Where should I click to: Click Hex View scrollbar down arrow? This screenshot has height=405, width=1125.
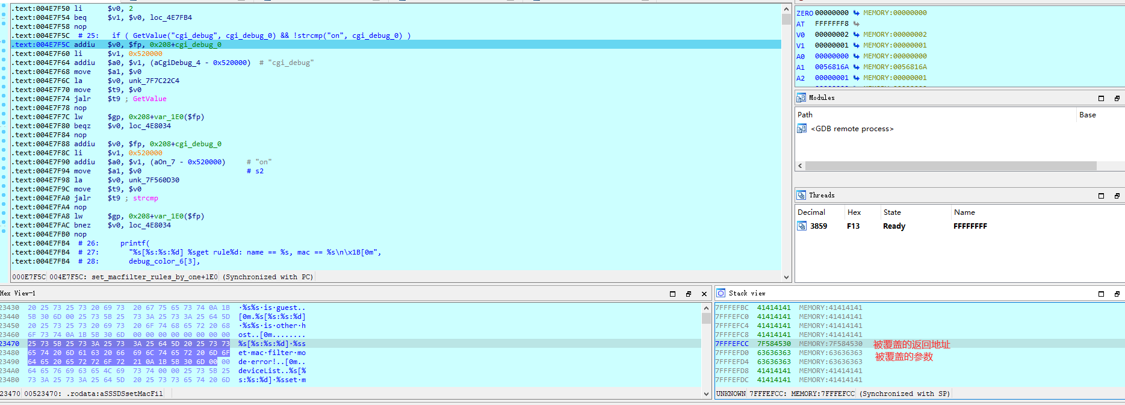tap(706, 394)
